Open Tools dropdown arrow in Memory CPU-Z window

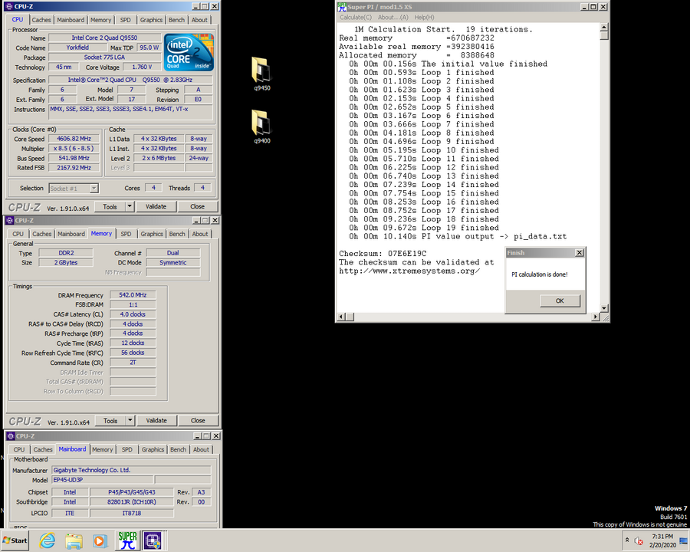click(x=130, y=420)
